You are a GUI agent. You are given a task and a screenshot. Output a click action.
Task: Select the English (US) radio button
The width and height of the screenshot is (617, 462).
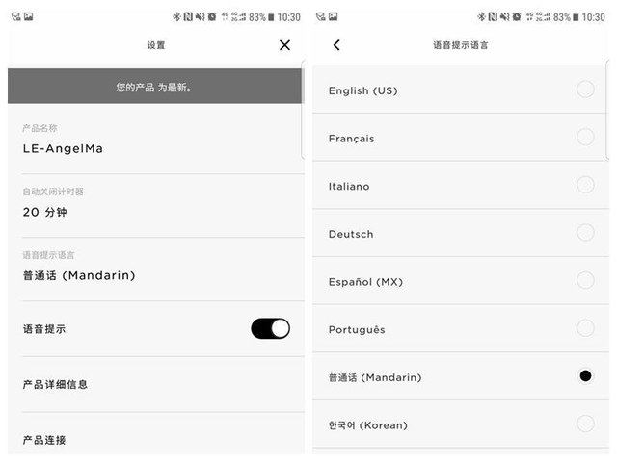point(585,90)
